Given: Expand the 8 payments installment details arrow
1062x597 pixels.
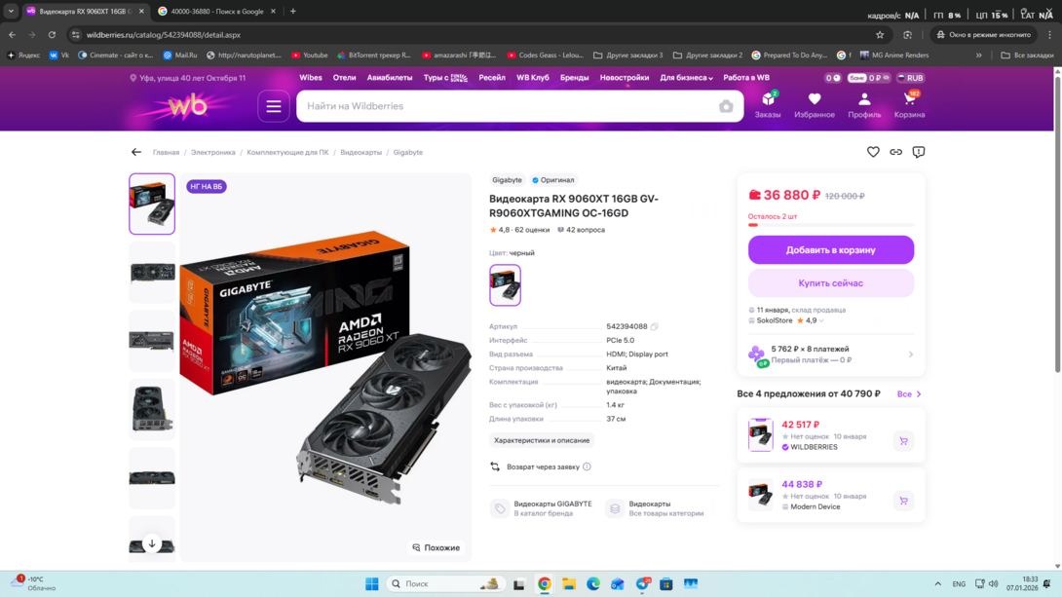Looking at the screenshot, I should point(911,354).
